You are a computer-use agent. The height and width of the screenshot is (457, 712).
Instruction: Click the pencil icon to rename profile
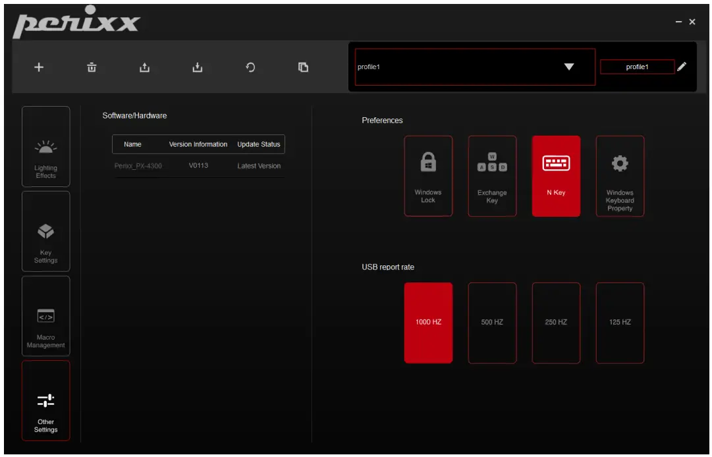(x=682, y=67)
